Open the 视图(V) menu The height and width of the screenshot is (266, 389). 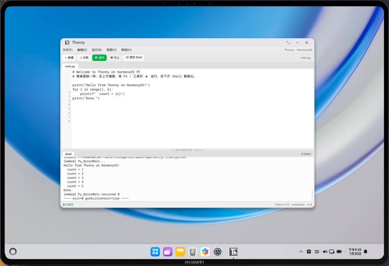tap(111, 50)
